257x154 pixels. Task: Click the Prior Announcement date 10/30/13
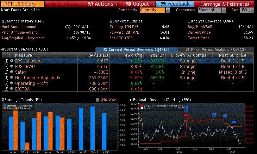pyautogui.click(x=82, y=32)
